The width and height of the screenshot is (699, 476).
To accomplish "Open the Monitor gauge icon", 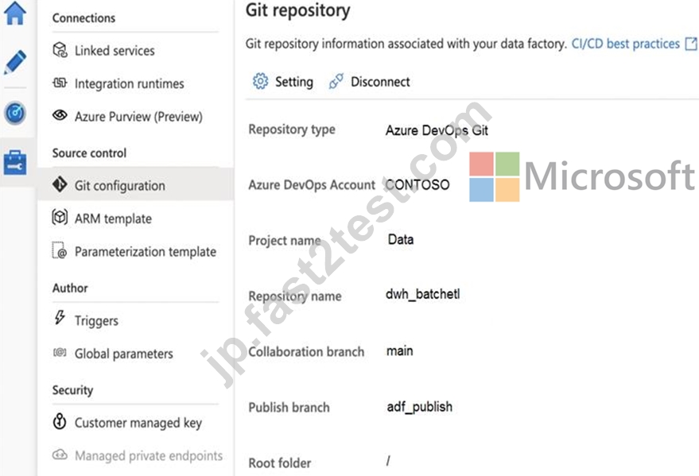I will 15,113.
